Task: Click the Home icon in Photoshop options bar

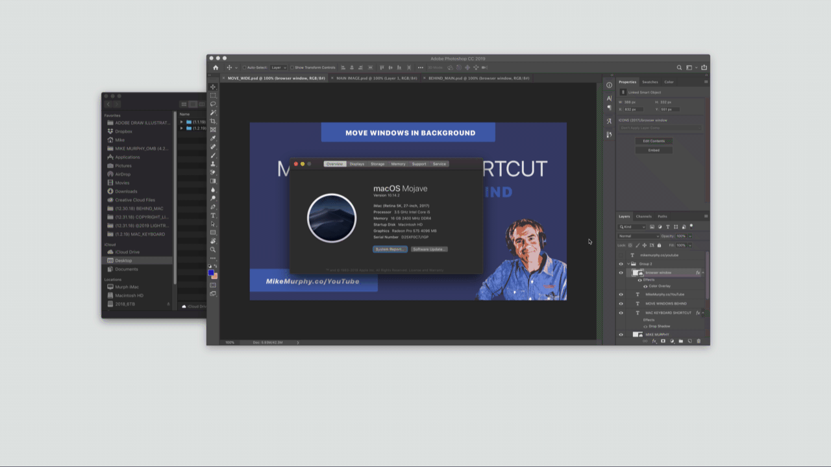Action: coord(216,67)
